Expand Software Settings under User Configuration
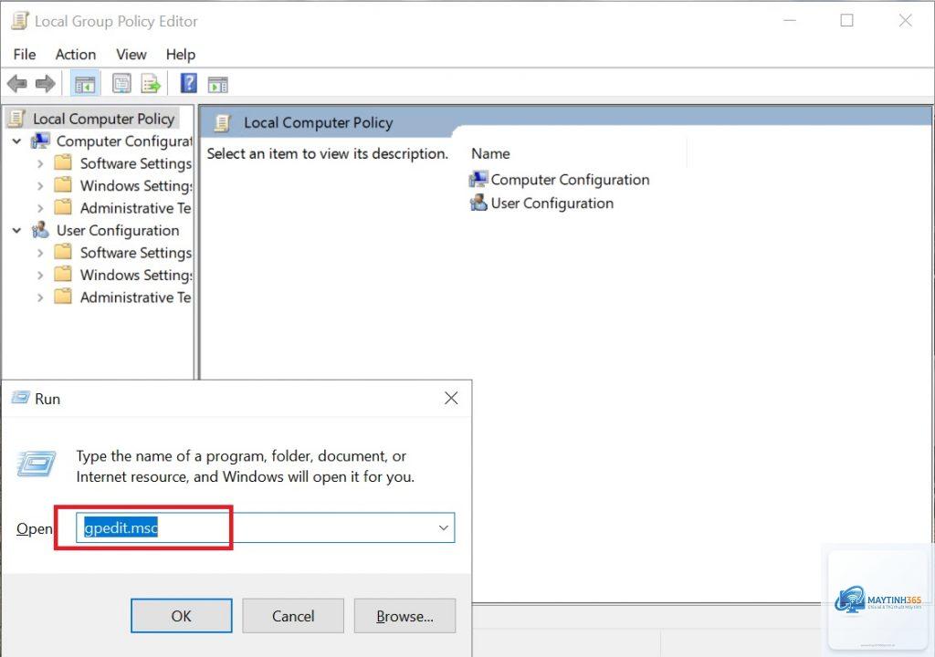Image resolution: width=935 pixels, height=657 pixels. click(40, 253)
